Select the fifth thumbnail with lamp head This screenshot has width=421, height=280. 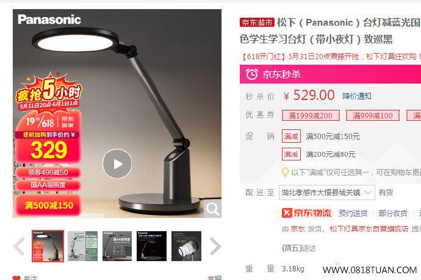tap(186, 246)
